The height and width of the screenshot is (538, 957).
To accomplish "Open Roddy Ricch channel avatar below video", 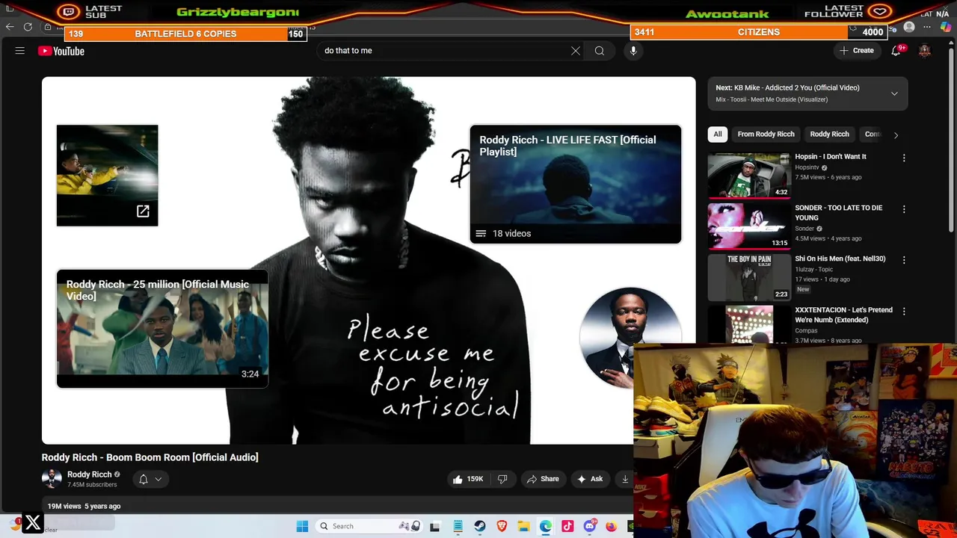I will [52, 479].
